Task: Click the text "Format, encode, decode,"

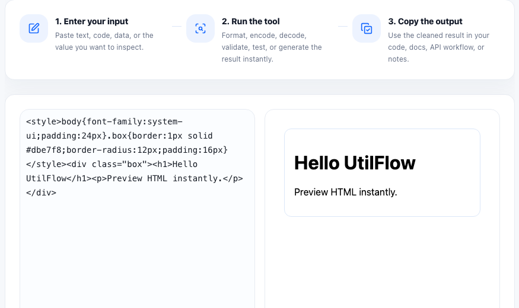Action: [264, 36]
